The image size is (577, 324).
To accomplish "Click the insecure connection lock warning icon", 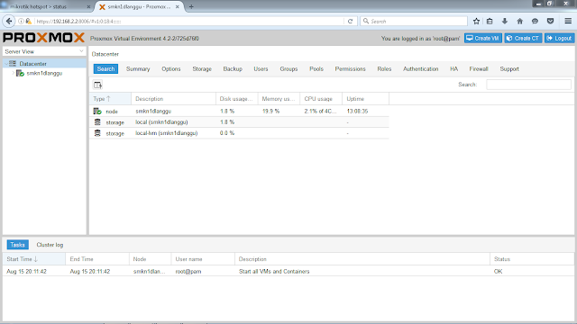I will (x=28, y=22).
